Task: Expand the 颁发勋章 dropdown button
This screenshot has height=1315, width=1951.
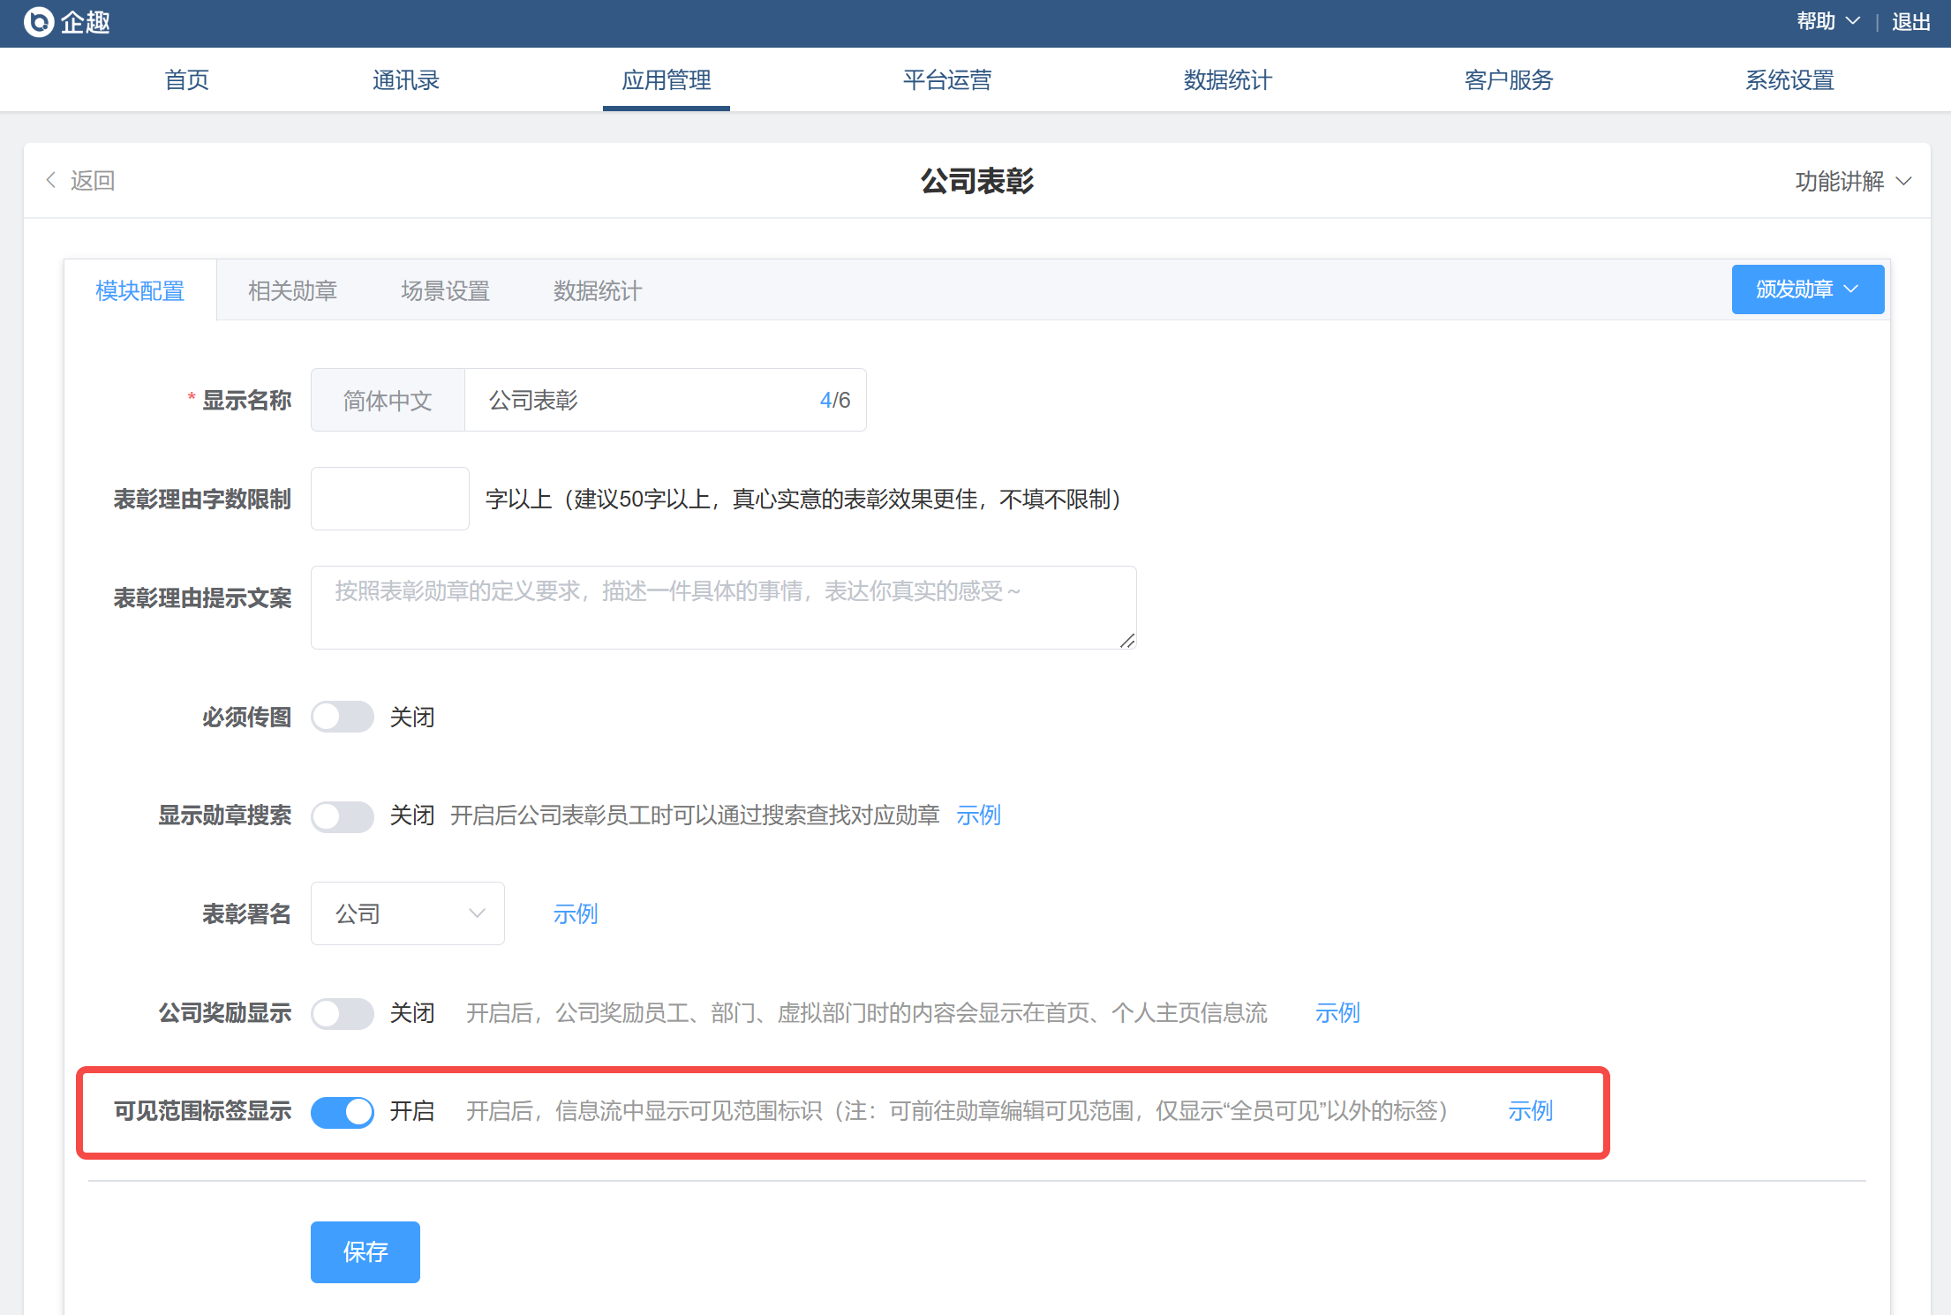Action: [x=1807, y=289]
